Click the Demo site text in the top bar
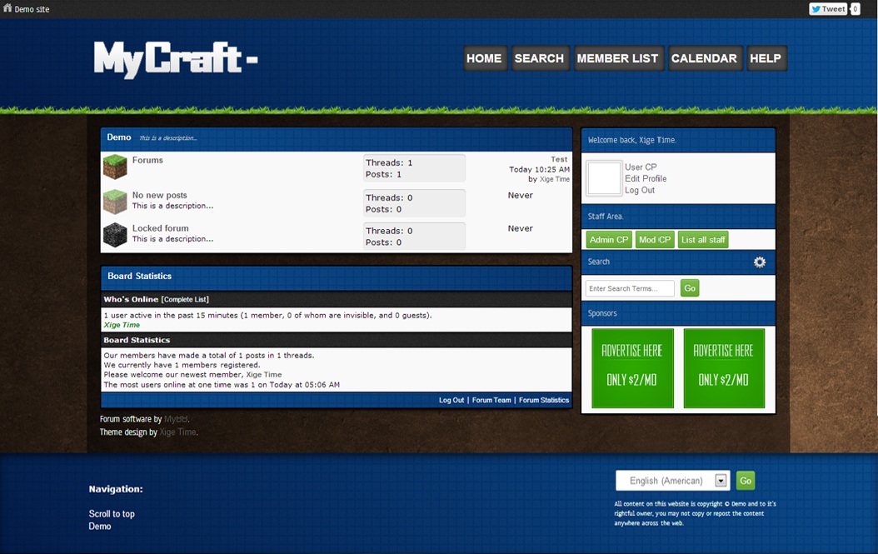This screenshot has height=554, width=878. [32, 9]
